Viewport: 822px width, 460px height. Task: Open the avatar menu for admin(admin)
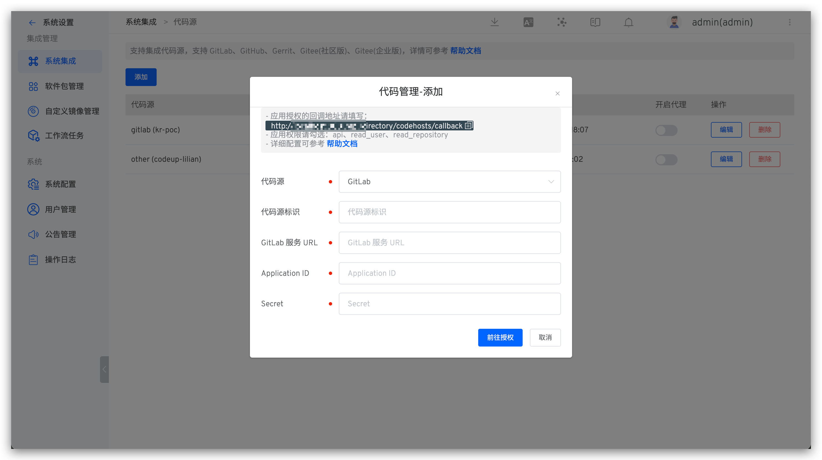point(674,22)
